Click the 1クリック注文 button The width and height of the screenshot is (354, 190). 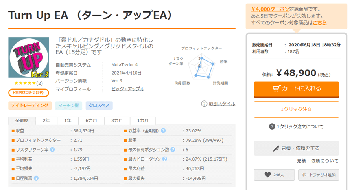[297, 109]
